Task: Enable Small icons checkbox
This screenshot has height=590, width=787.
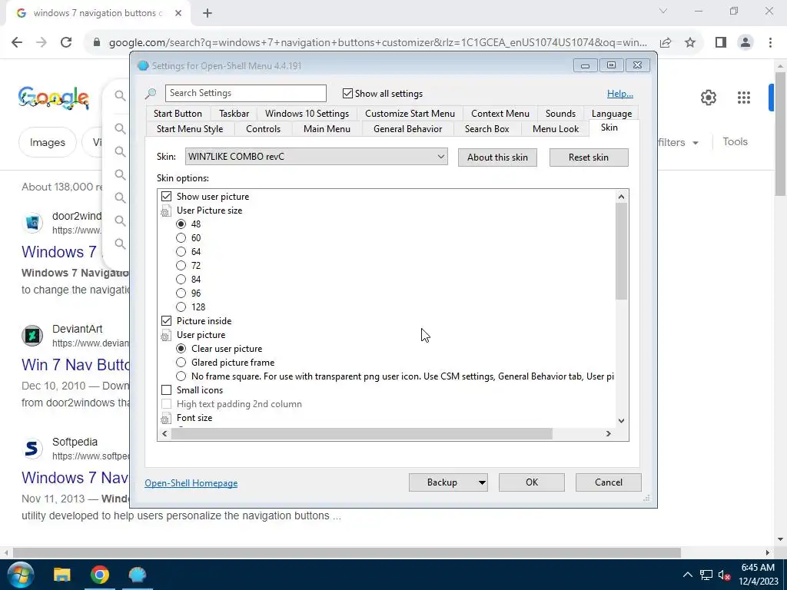Action: pyautogui.click(x=166, y=389)
